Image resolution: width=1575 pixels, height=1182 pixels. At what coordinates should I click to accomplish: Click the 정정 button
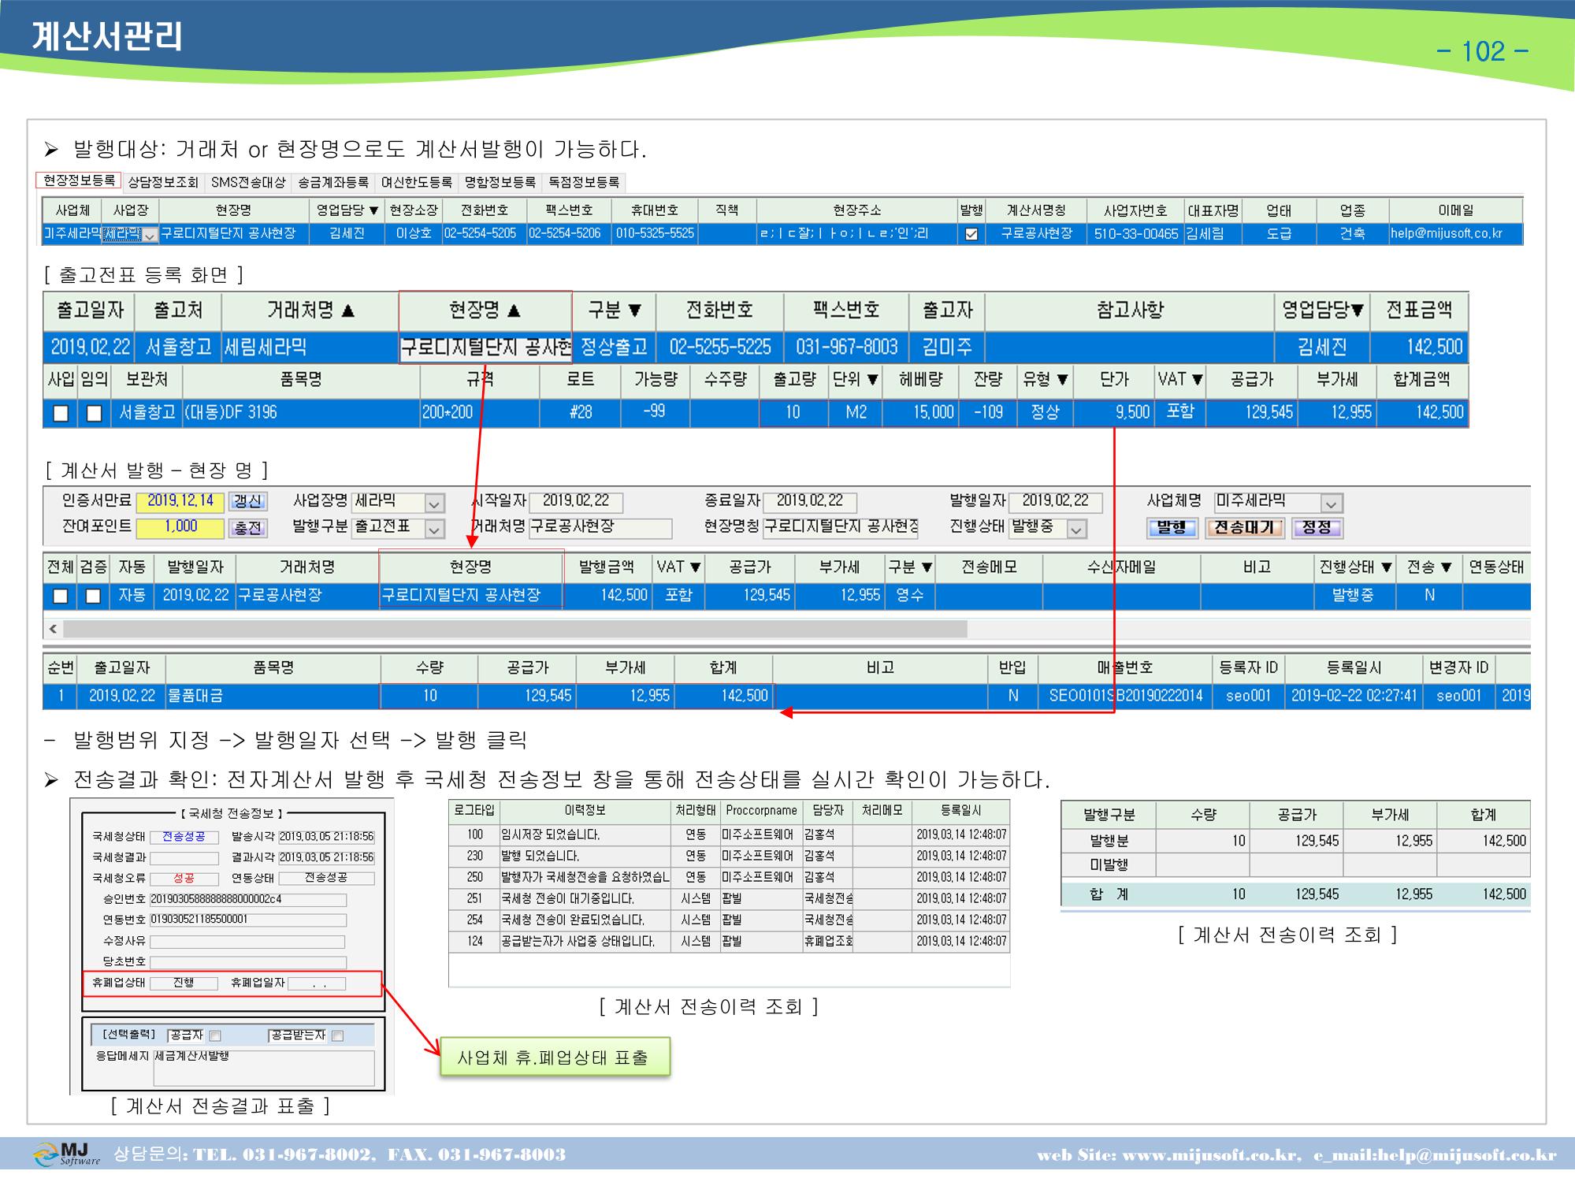tap(1317, 527)
